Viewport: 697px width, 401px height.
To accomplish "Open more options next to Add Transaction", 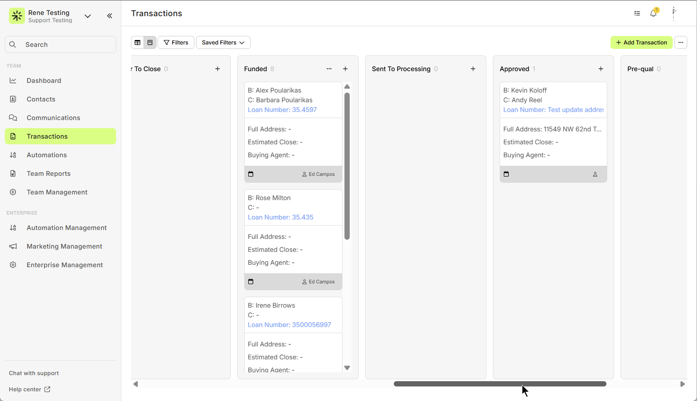I will tap(681, 42).
